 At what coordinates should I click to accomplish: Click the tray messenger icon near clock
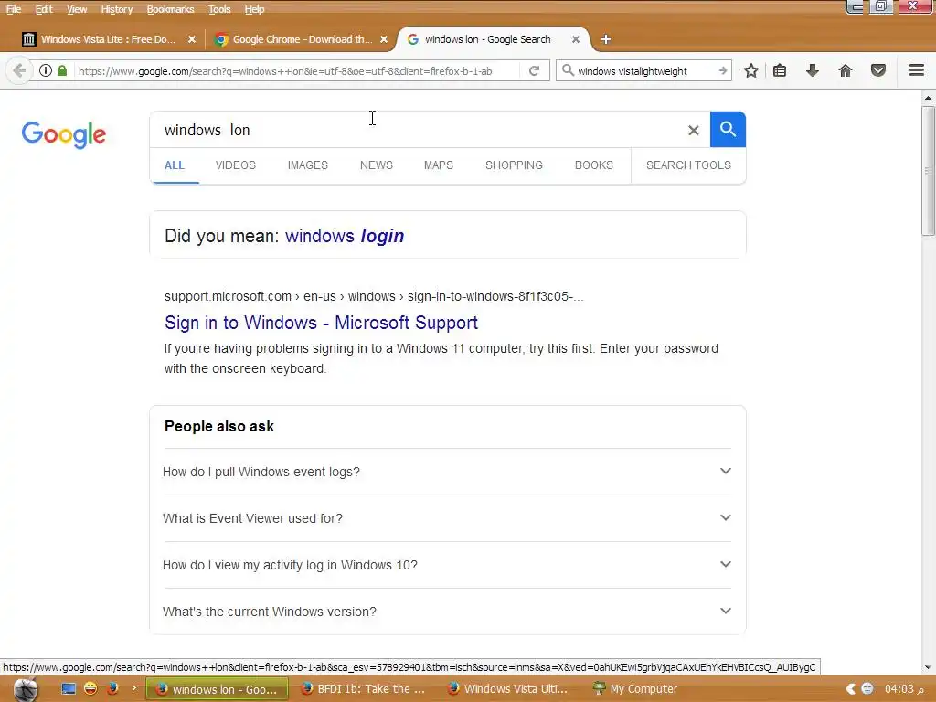[x=867, y=689]
